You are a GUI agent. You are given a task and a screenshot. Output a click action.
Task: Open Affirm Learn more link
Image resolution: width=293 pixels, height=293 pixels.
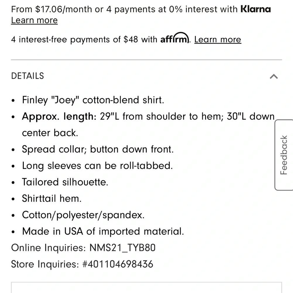pos(217,40)
